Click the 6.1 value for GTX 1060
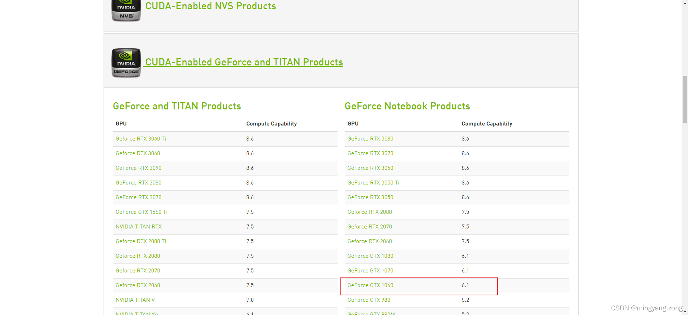The image size is (688, 315). point(465,285)
